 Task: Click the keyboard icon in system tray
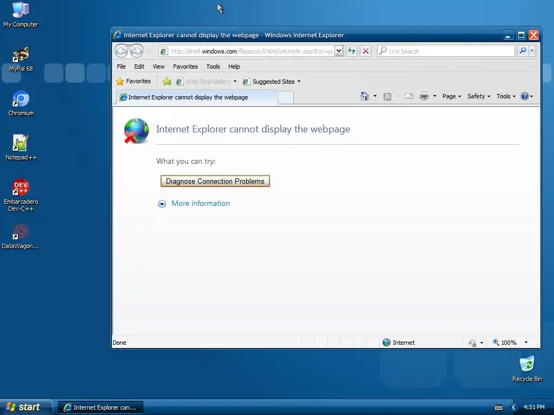(x=498, y=407)
